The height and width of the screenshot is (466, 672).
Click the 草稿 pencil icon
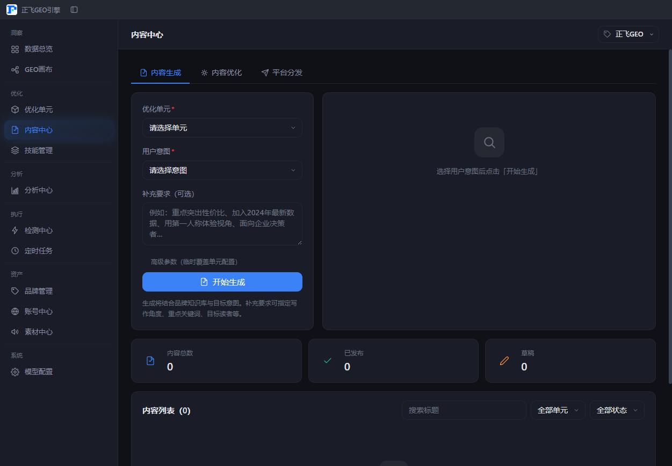point(504,361)
